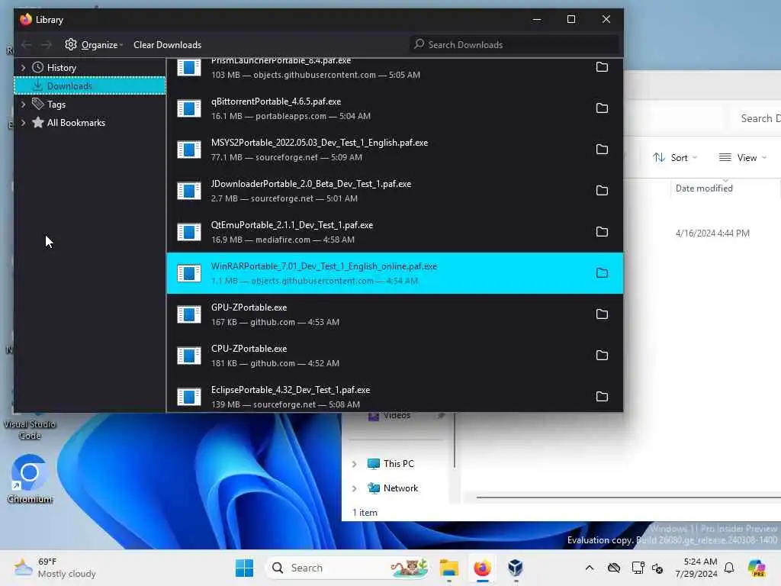Screen dimensions: 781x586
Task: Click the CPU-ZPortable file type icon
Action: click(189, 356)
